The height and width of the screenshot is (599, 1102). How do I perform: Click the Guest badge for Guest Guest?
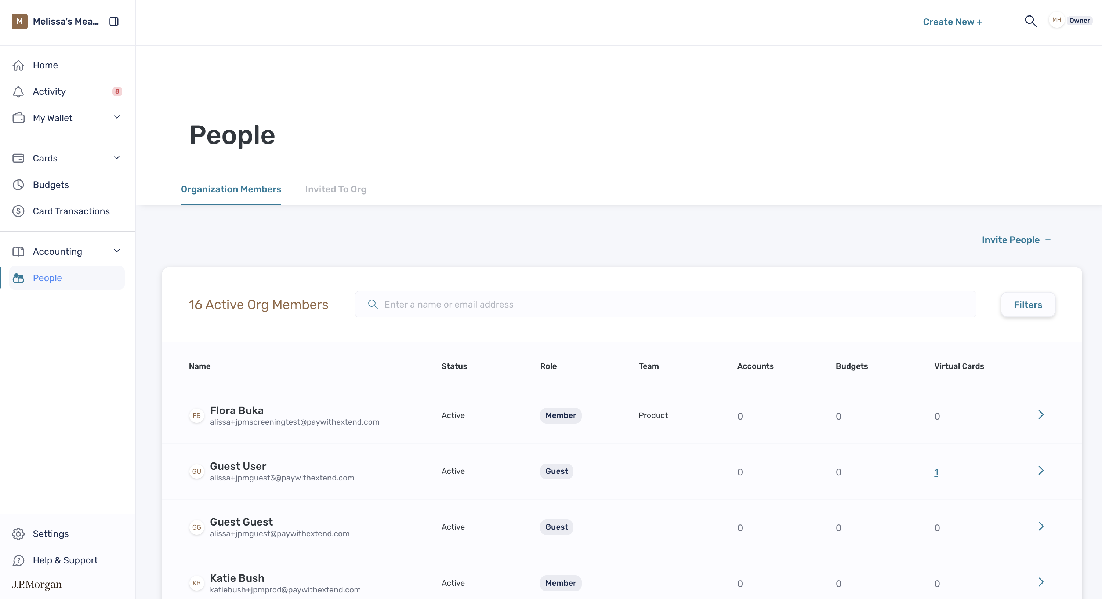557,527
